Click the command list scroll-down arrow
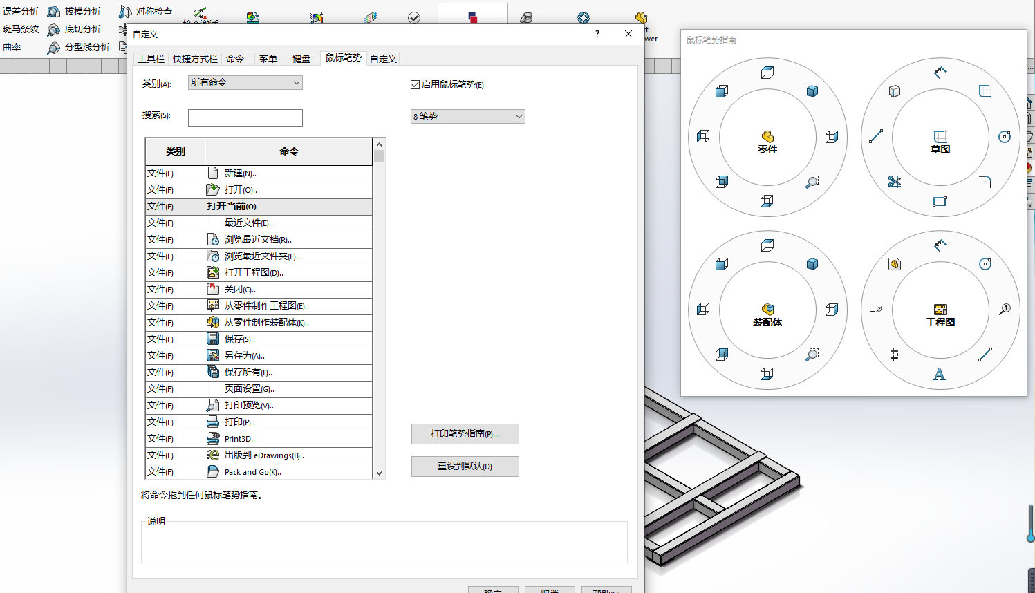Viewport: 1035px width, 593px height. tap(379, 473)
